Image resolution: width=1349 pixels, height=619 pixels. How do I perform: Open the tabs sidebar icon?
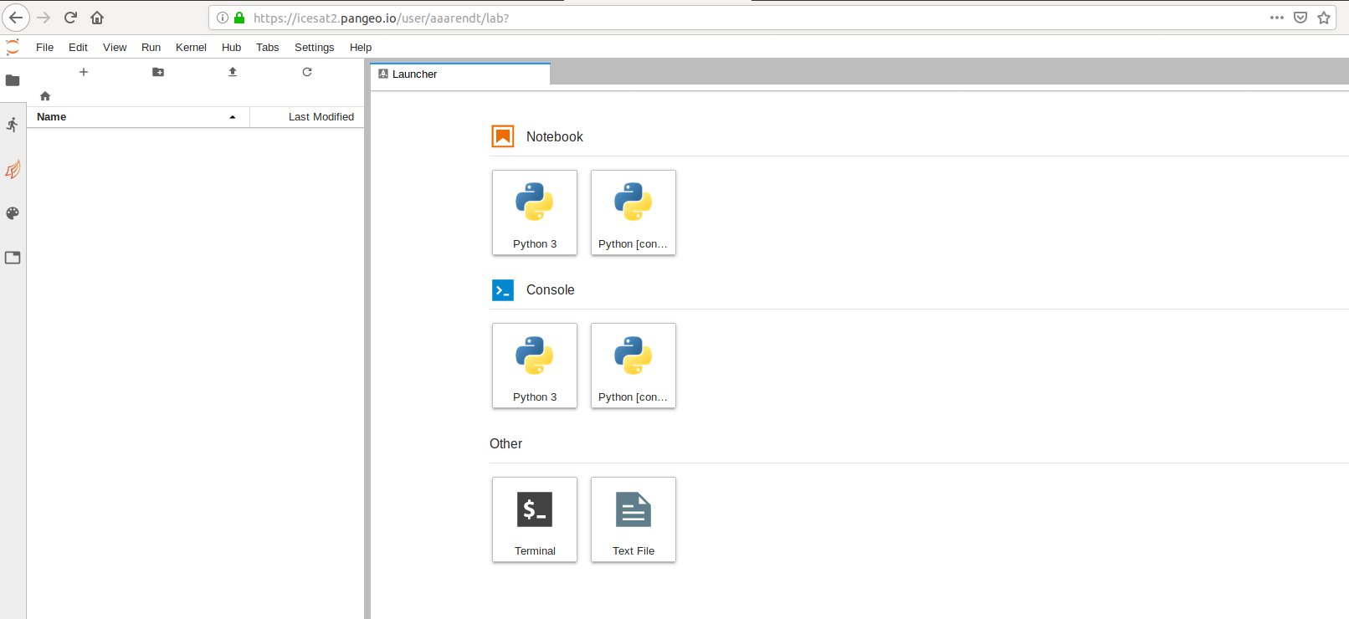13,258
